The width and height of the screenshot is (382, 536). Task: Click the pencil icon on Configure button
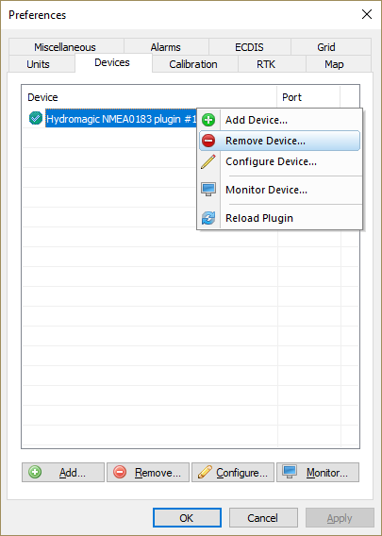click(205, 472)
